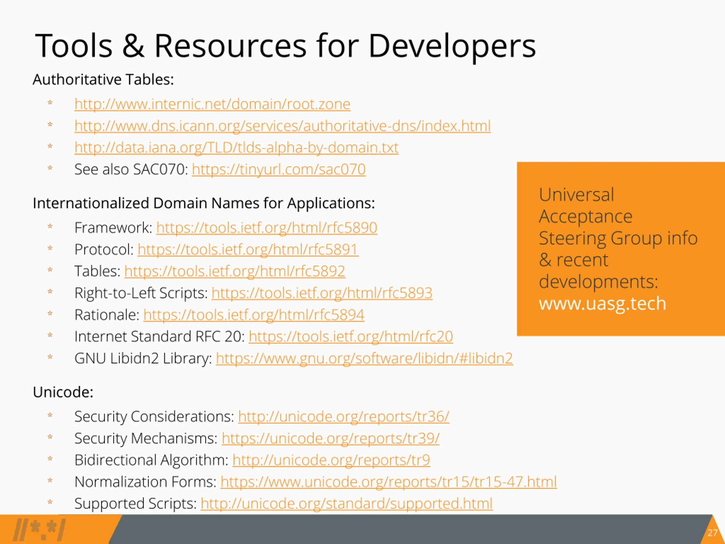Click the Bidirectional Algorithm label
The height and width of the screenshot is (544, 725).
tap(151, 460)
